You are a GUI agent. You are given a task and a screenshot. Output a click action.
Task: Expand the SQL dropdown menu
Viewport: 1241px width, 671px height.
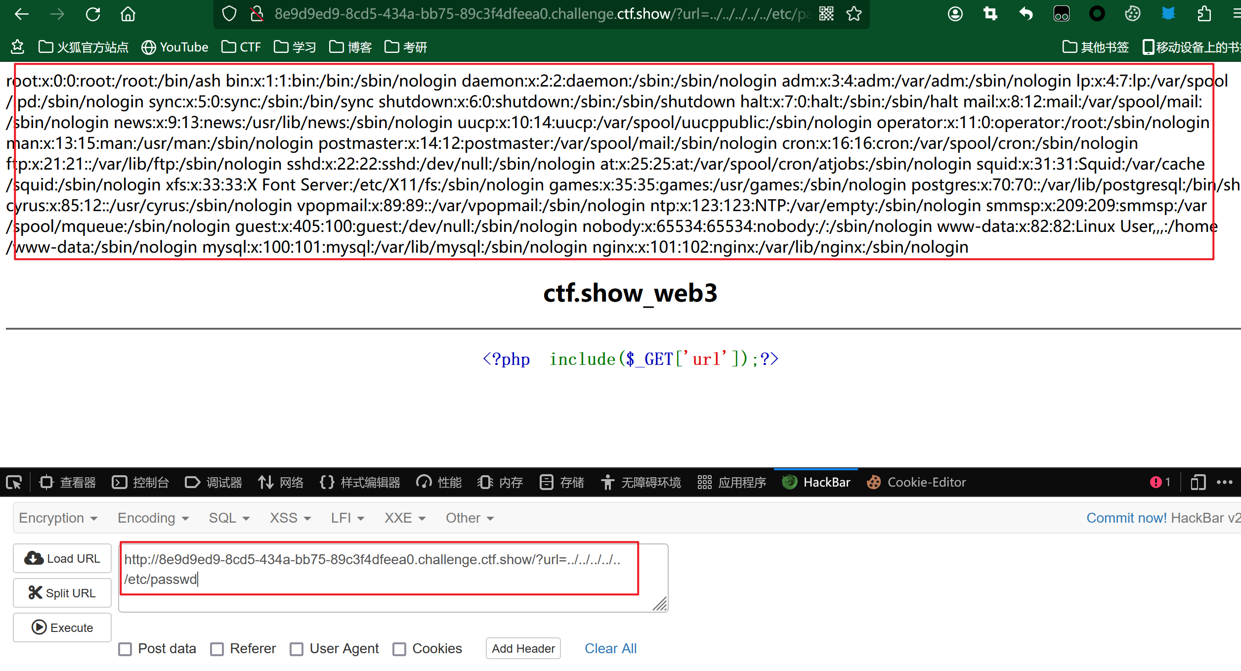pyautogui.click(x=229, y=518)
